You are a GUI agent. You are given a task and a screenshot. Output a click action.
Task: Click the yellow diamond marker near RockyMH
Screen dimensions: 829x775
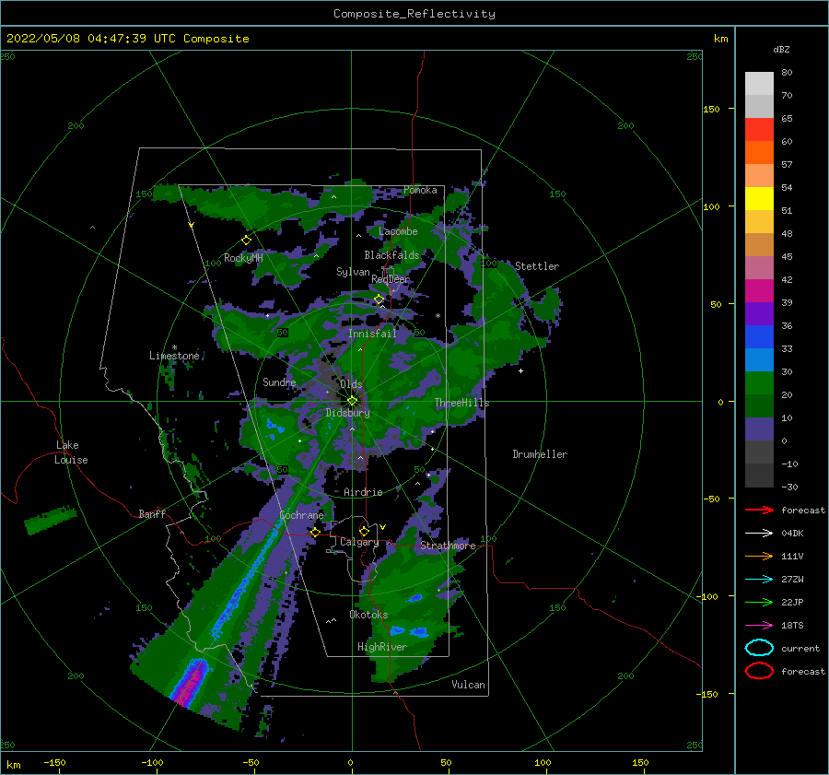246,241
